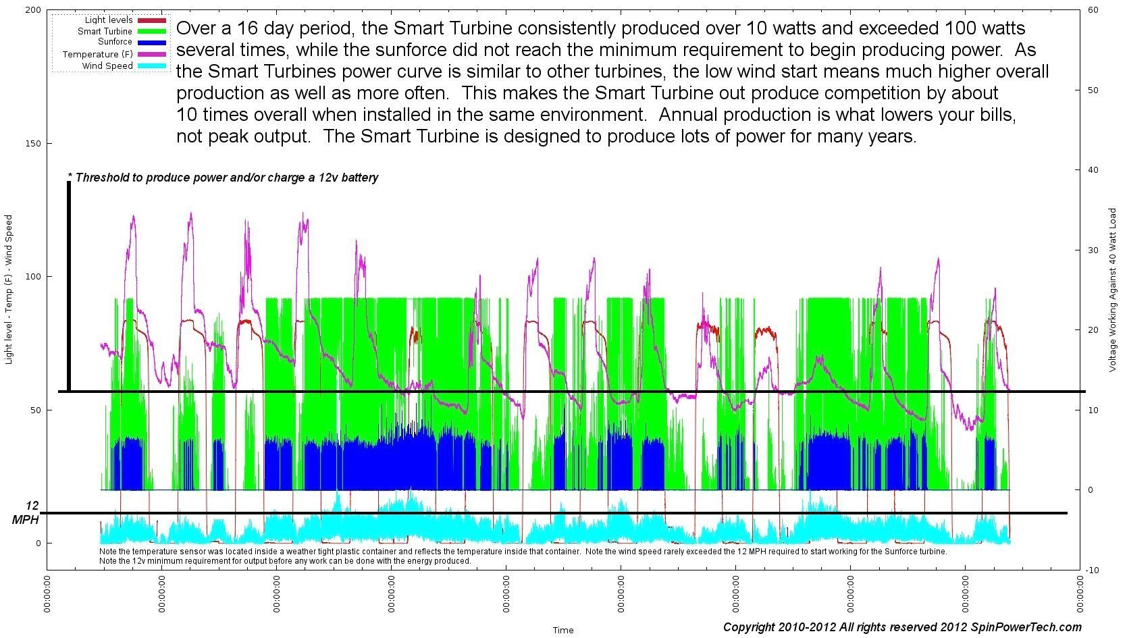Click the red Light levels legend swatch
The width and height of the screenshot is (1127, 638).
coord(152,20)
